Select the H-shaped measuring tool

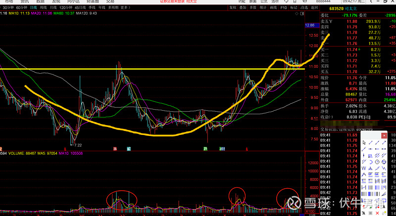pos(364,187)
